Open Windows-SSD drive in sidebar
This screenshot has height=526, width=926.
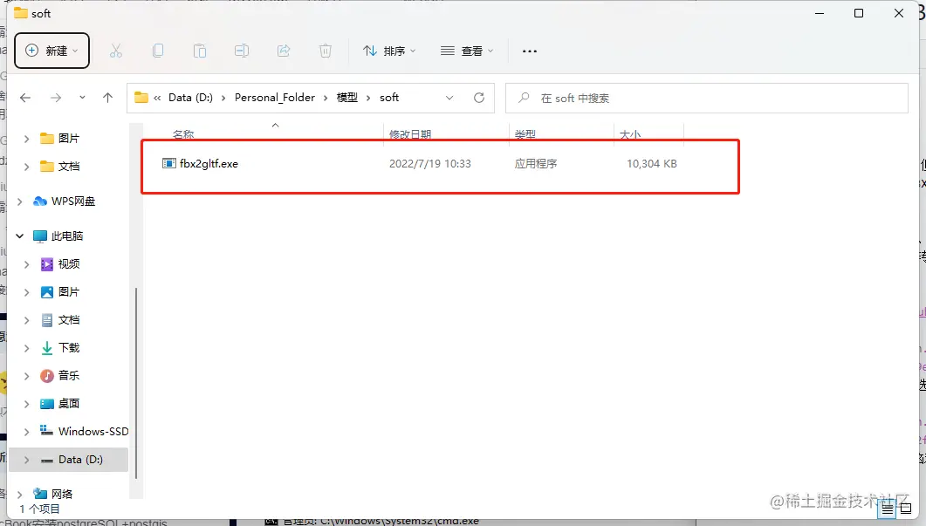tap(93, 432)
